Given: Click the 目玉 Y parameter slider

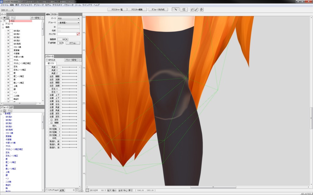Looking at the screenshot, I should click(x=69, y=92).
